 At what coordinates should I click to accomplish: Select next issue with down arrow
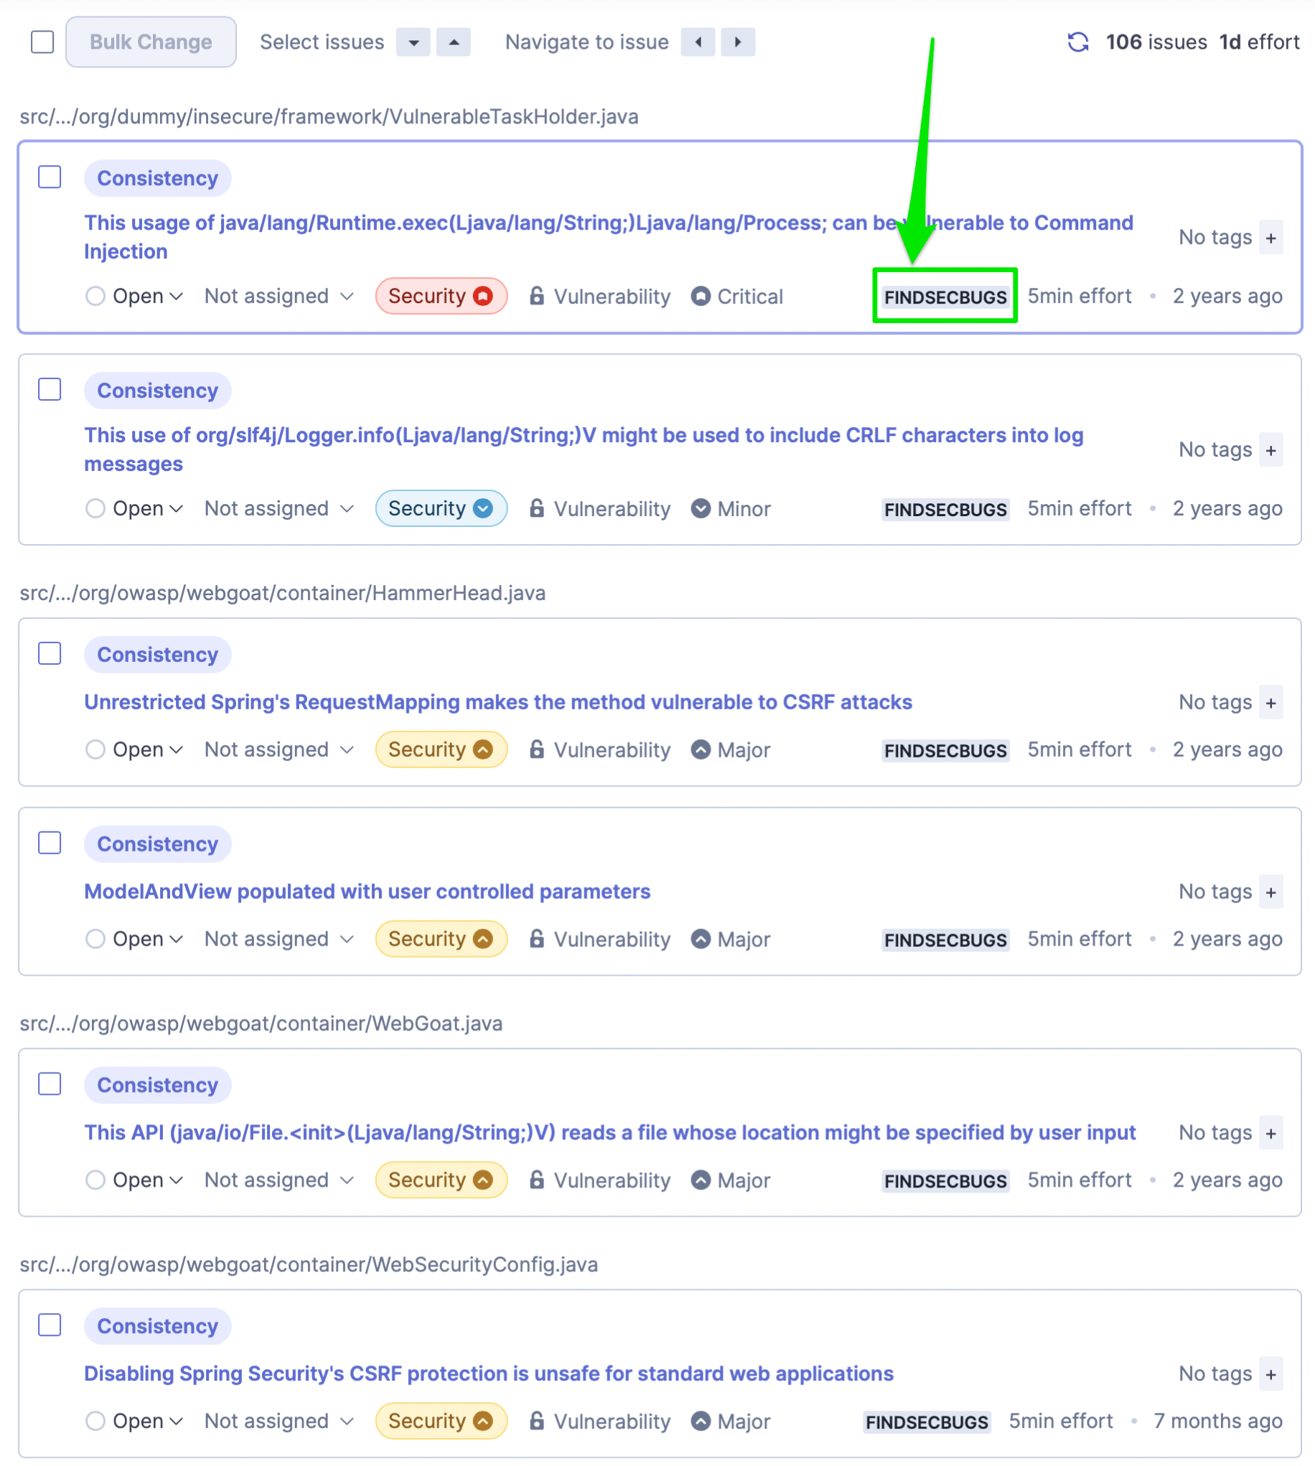pyautogui.click(x=413, y=42)
